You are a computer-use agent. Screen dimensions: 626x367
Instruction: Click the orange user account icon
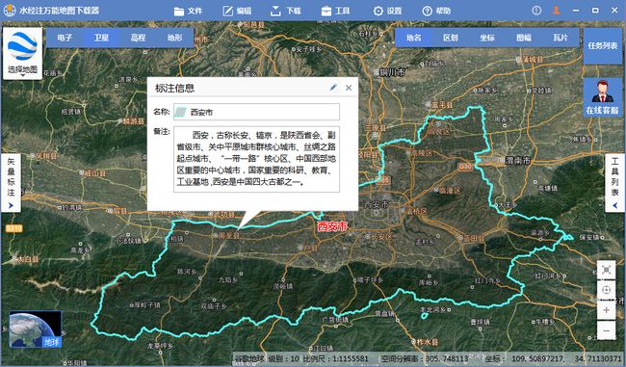pos(557,11)
